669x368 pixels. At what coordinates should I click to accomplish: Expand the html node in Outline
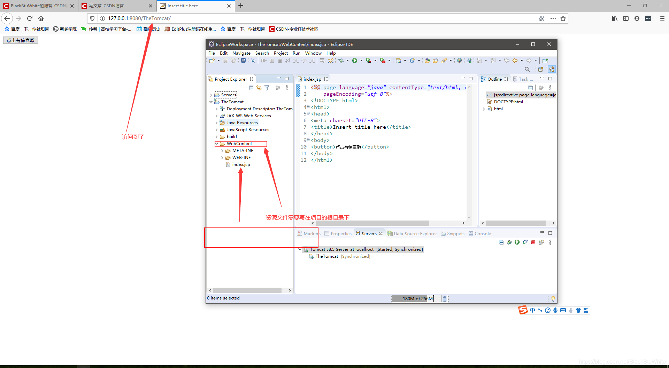coord(484,109)
